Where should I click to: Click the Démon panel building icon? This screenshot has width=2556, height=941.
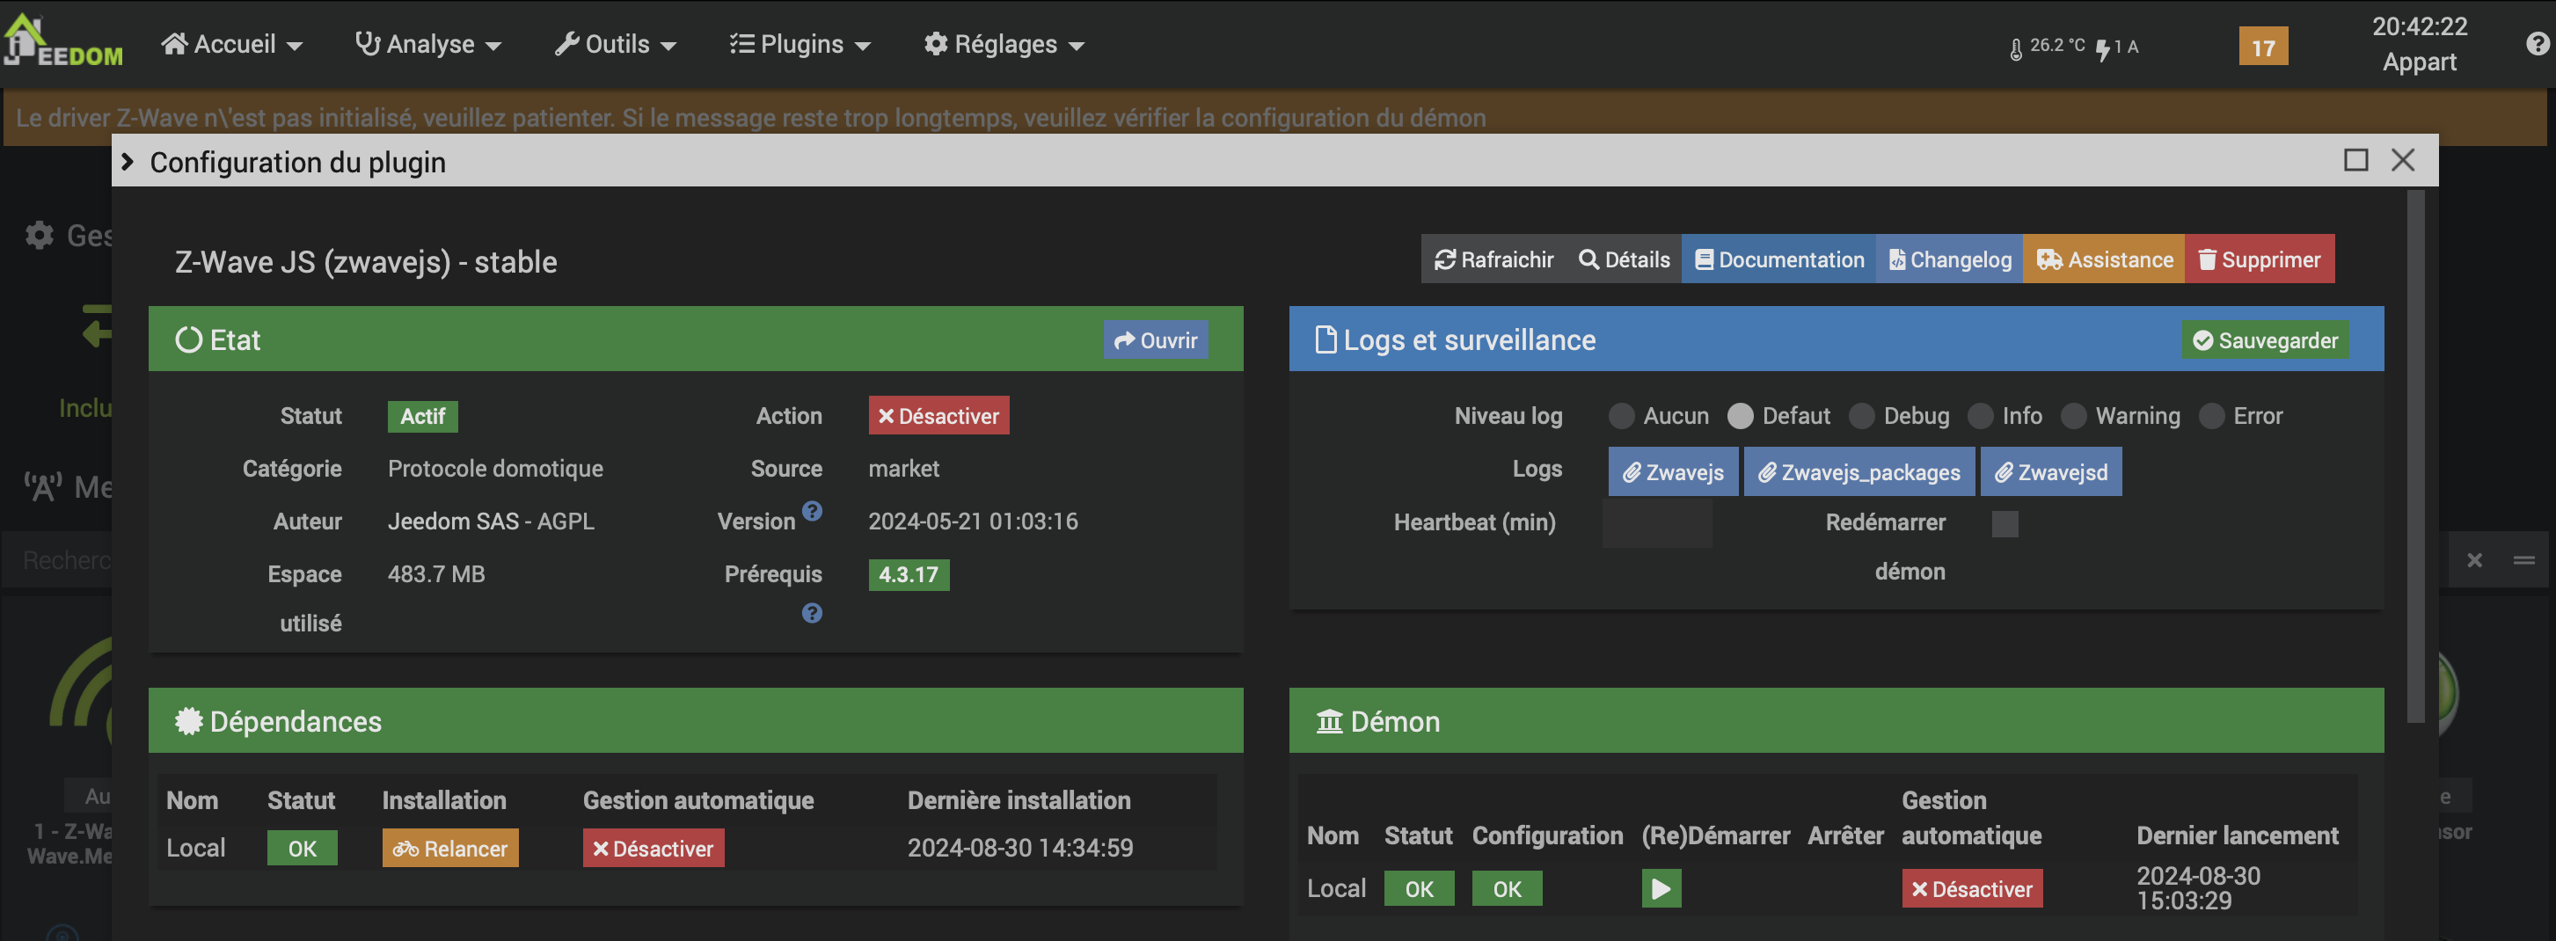(1329, 722)
